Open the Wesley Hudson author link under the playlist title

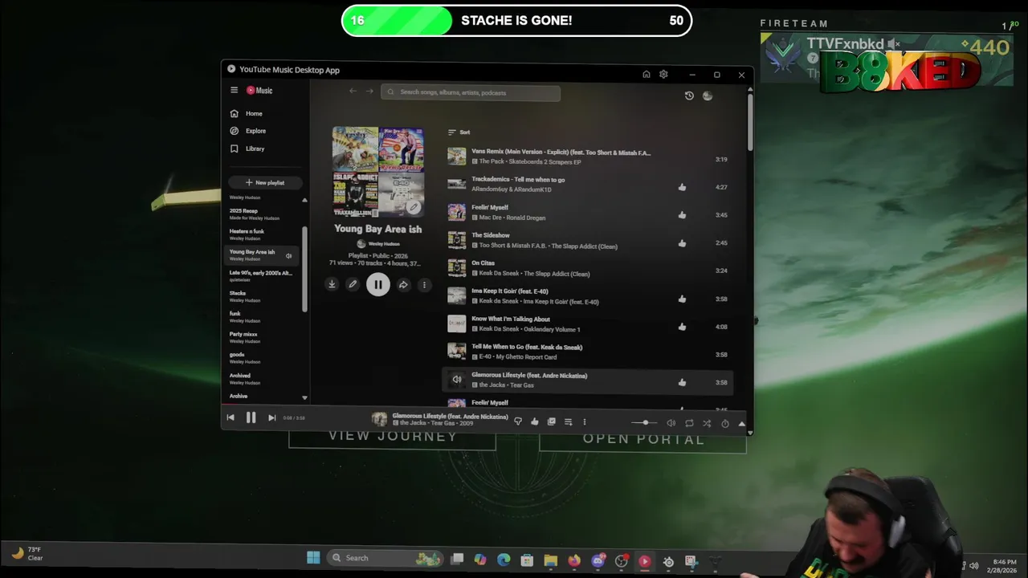[384, 243]
